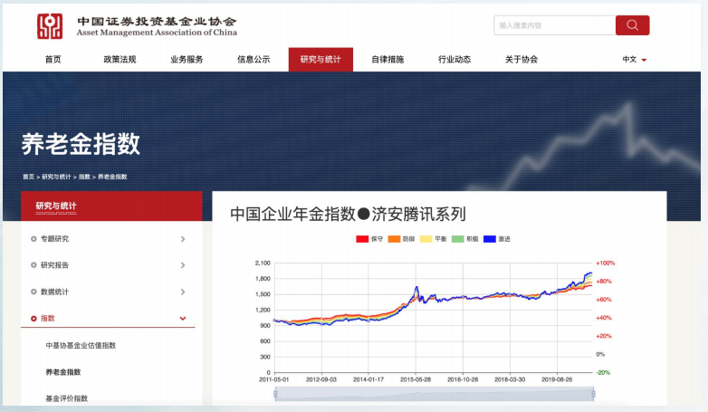Expand the 数据统计 section arrow
This screenshot has height=412, width=708.
183,292
